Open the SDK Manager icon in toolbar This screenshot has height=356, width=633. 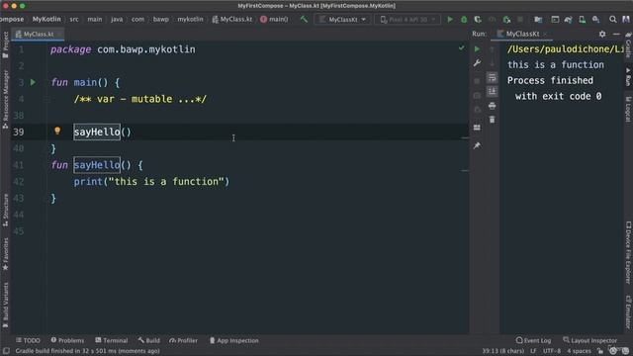[595, 20]
